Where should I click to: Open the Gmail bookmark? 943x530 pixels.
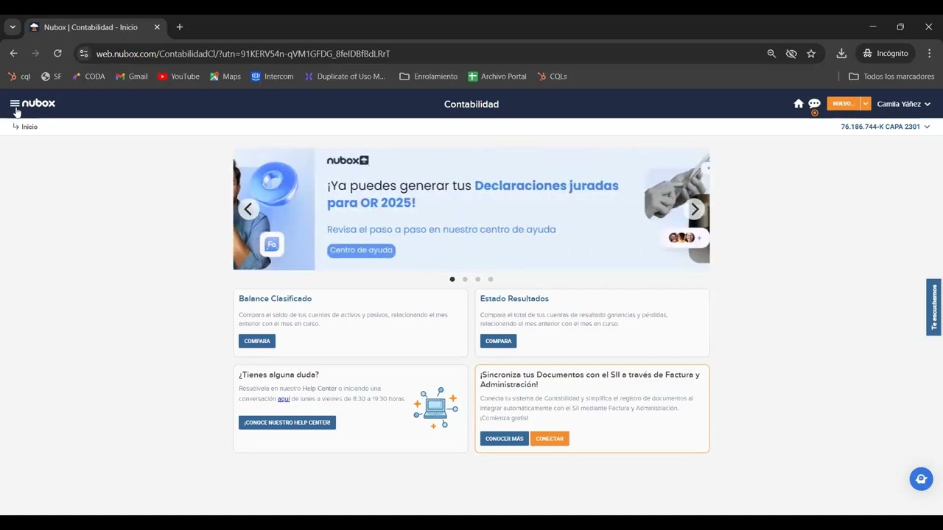(131, 77)
